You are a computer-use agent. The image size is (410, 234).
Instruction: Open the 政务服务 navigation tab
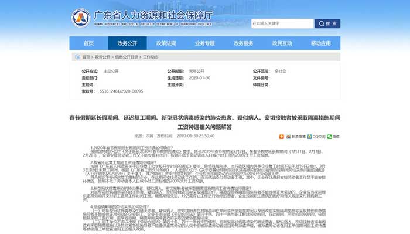(244, 43)
